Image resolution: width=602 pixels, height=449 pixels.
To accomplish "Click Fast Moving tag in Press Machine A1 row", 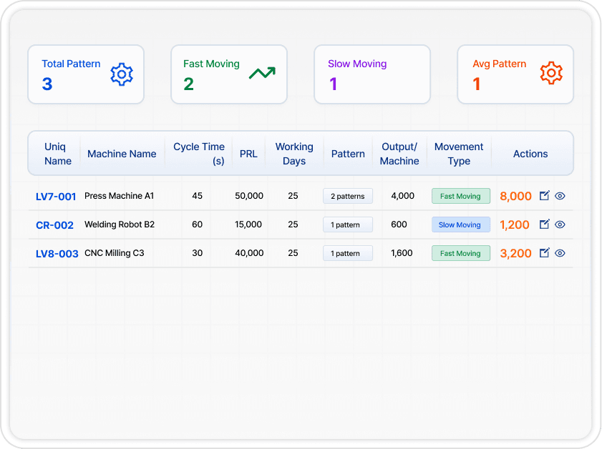I will coord(461,196).
